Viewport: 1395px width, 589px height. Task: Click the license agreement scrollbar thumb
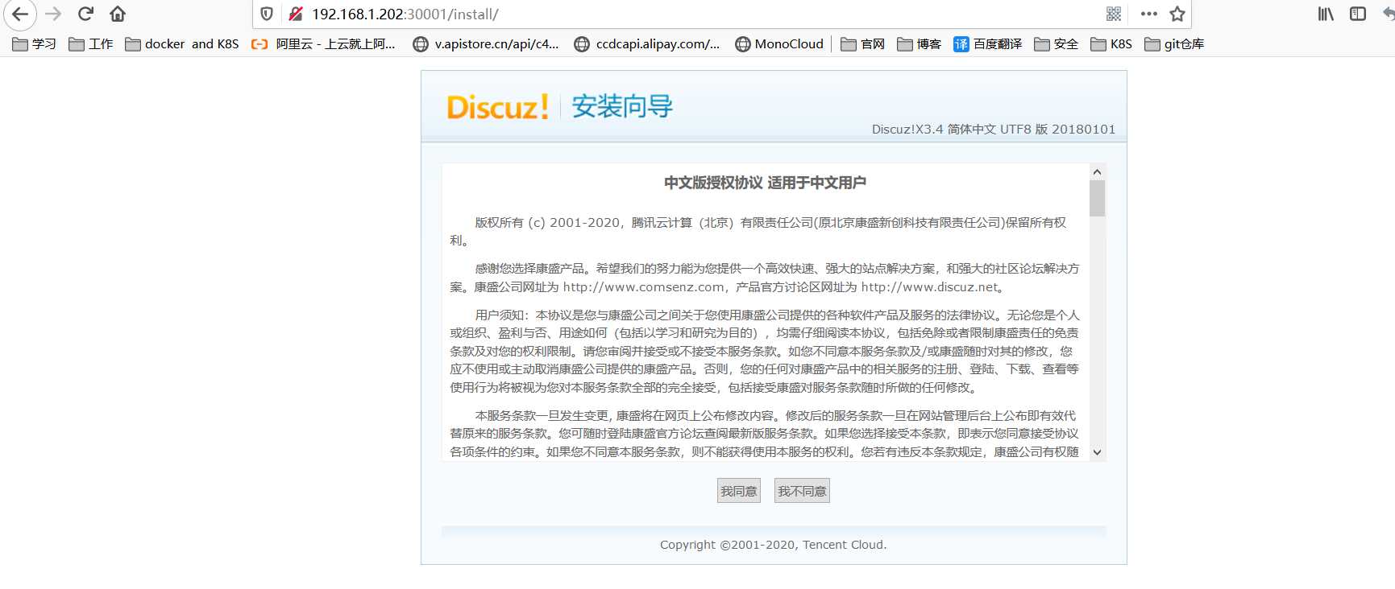pos(1097,198)
